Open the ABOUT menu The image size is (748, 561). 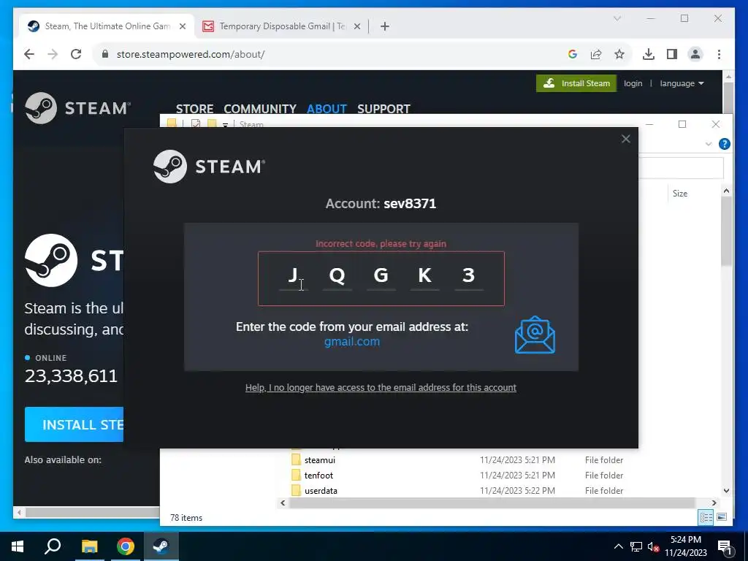(x=327, y=109)
